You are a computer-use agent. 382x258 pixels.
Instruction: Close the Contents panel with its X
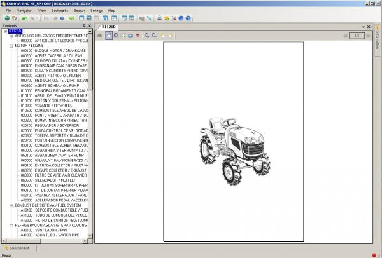[x=90, y=26]
